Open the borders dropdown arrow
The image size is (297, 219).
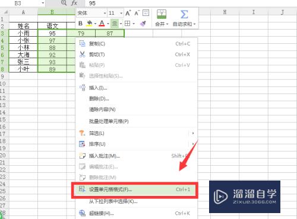click(x=134, y=24)
